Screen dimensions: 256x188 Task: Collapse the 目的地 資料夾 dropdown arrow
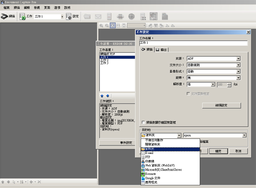point(179,135)
